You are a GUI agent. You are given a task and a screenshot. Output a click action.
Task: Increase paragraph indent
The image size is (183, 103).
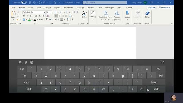[77, 12]
